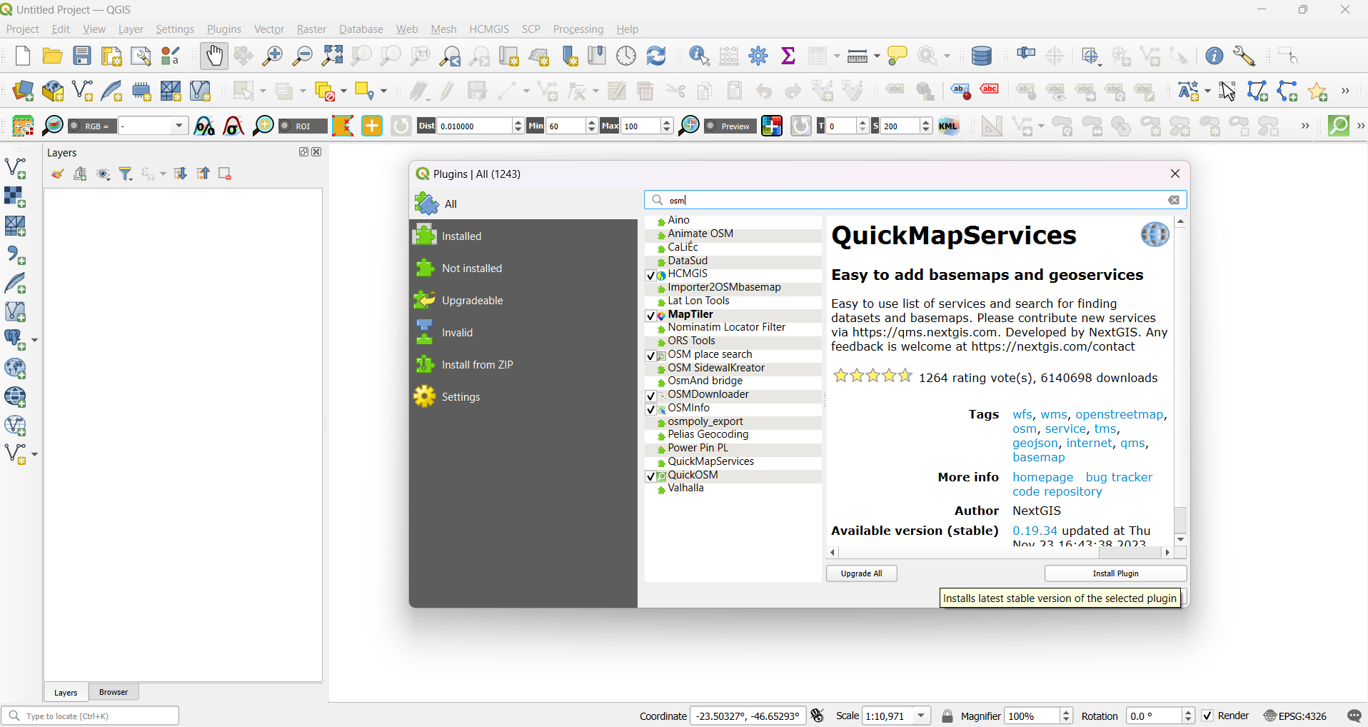Toggle the Render checkbox in status bar
The width and height of the screenshot is (1368, 727).
point(1207,716)
